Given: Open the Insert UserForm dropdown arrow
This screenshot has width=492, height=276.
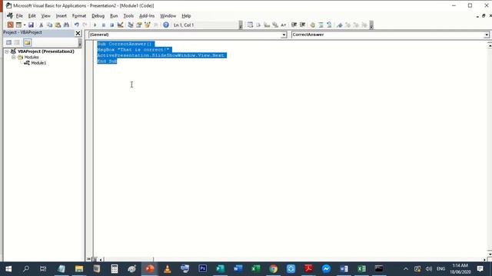Looking at the screenshot, I should 25,25.
